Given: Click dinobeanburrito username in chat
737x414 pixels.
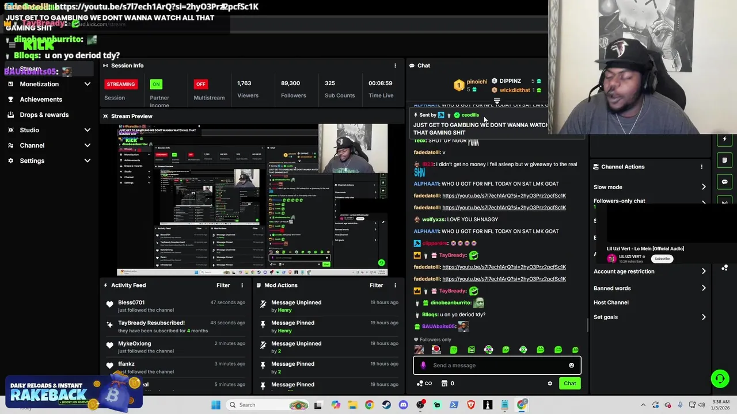Looking at the screenshot, I should 451,302.
